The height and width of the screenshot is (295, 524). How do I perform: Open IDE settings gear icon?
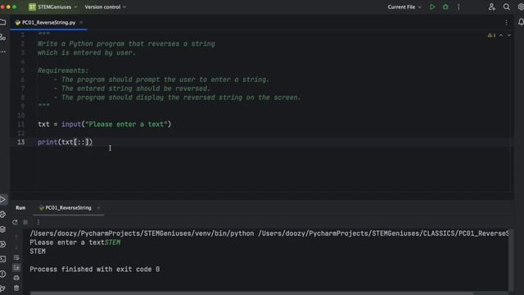521,7
